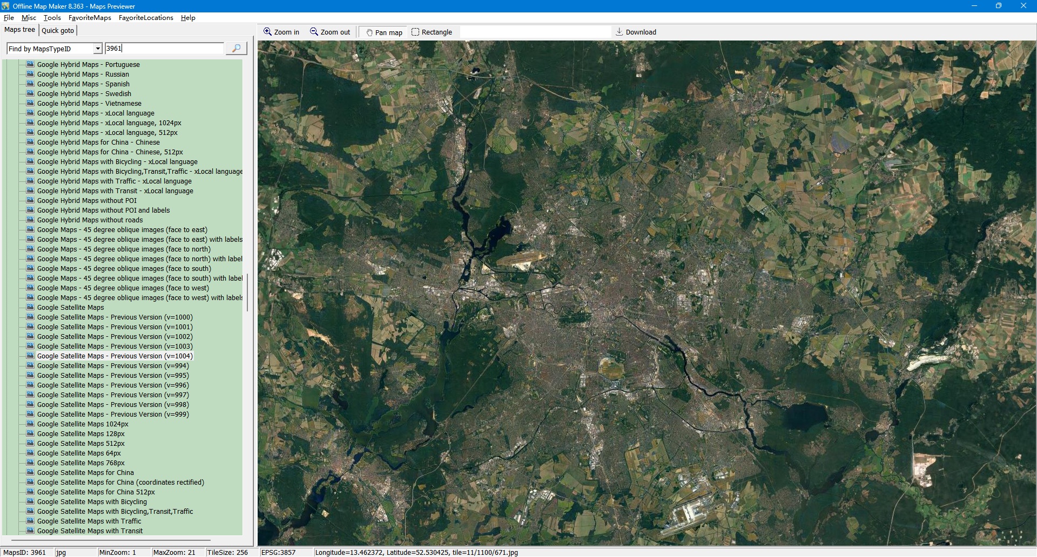The width and height of the screenshot is (1037, 557).
Task: Click the maps tree horizontal scrollbar
Action: (x=111, y=540)
